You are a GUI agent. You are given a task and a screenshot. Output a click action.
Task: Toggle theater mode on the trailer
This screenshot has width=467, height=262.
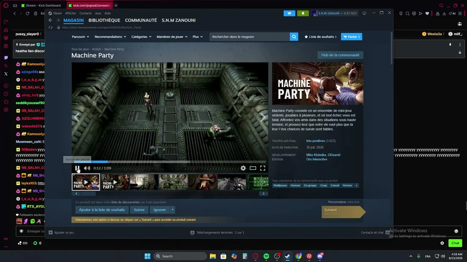point(253,168)
